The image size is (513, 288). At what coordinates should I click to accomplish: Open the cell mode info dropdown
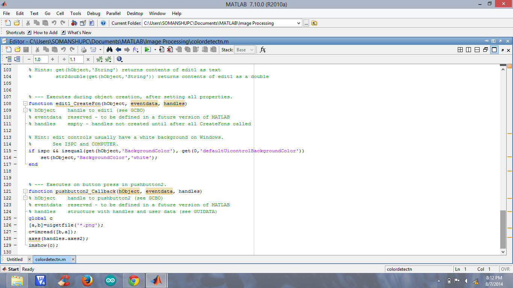tap(120, 59)
